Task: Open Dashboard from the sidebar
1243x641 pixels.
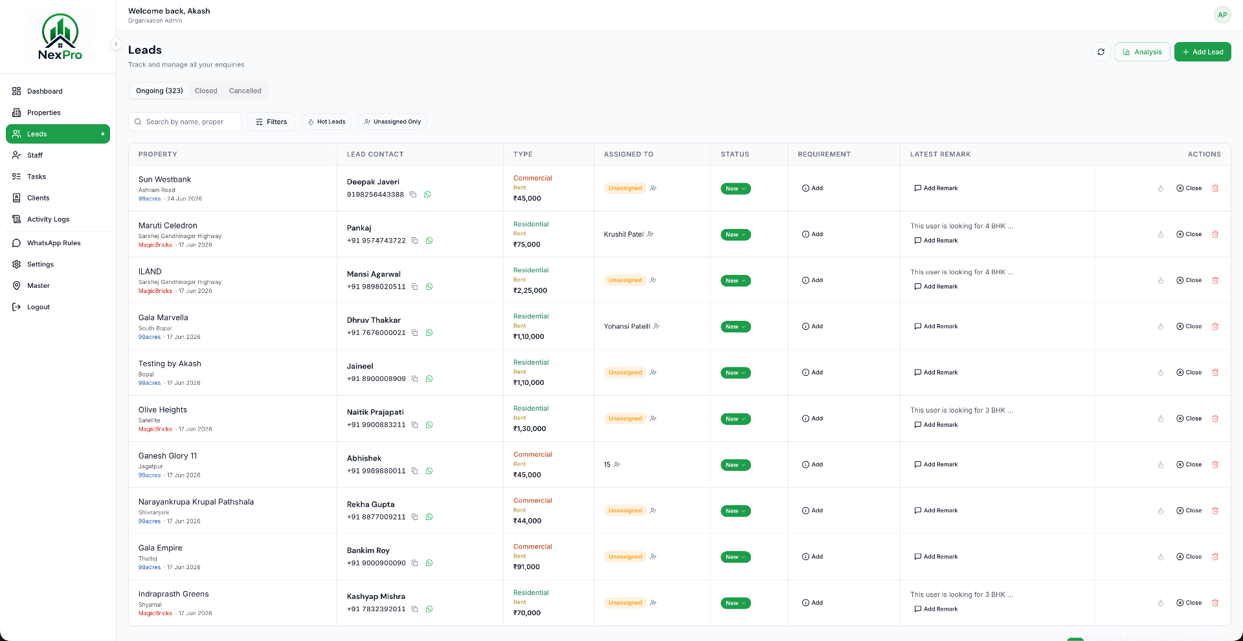Action: [58, 91]
